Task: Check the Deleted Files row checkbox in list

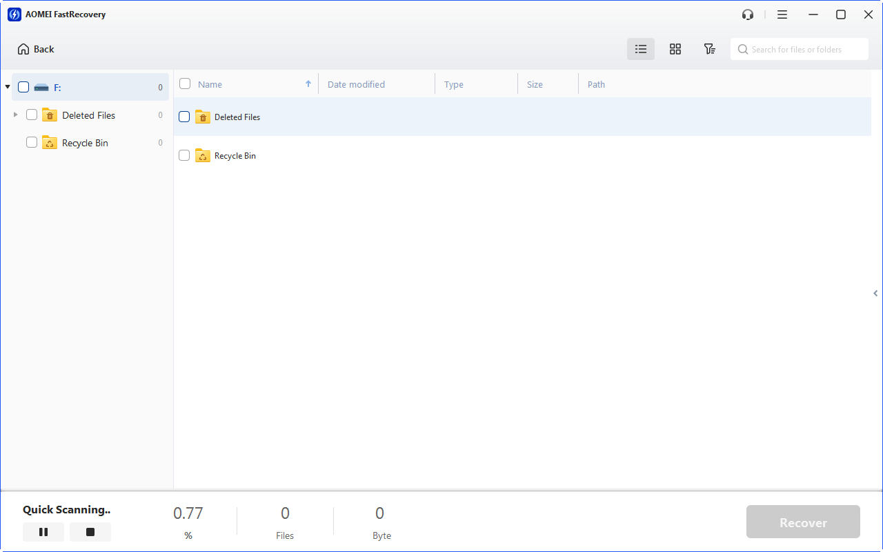Action: coord(184,117)
